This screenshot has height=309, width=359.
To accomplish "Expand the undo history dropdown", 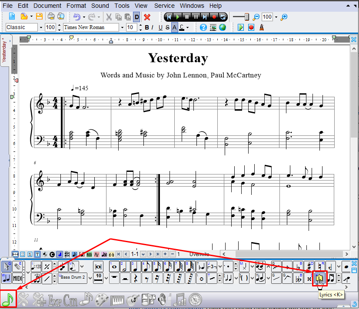I will pyautogui.click(x=84, y=17).
